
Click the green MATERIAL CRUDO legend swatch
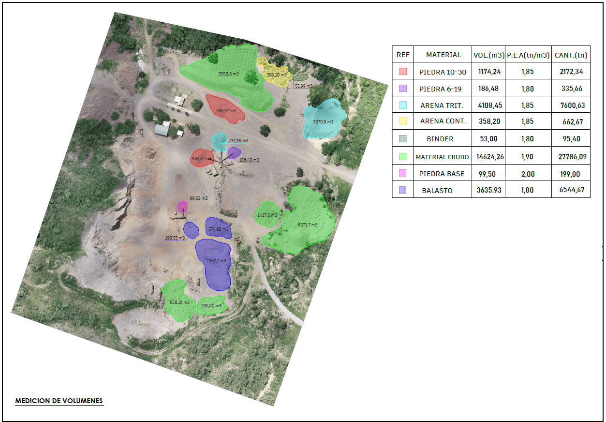tap(403, 157)
